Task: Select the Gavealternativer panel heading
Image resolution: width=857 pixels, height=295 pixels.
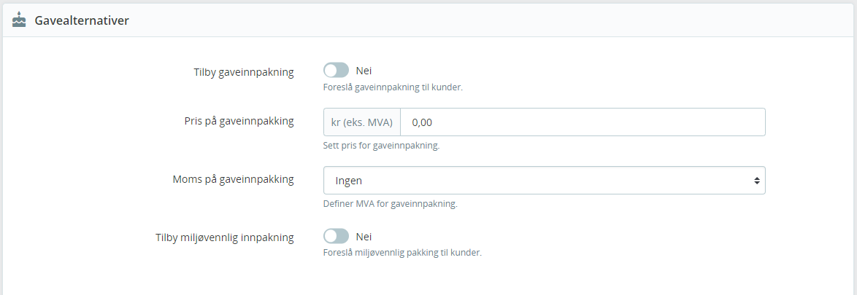Action: point(82,20)
